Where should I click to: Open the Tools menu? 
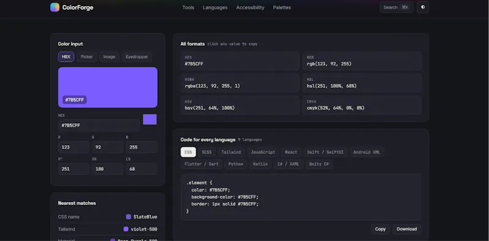tap(188, 7)
